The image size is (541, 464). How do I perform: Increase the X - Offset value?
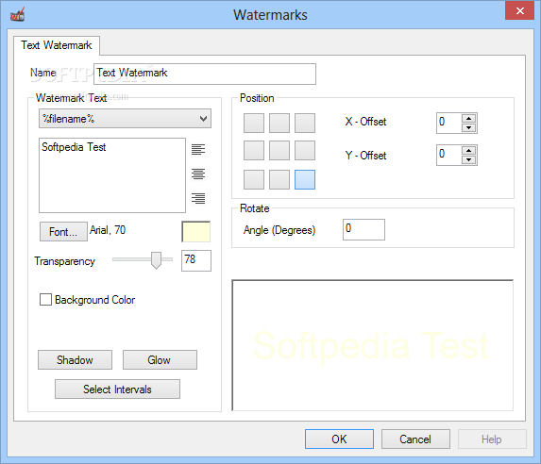pos(468,119)
